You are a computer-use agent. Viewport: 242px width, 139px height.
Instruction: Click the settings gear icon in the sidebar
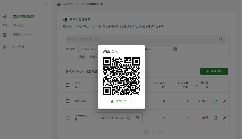[x=5, y=47]
